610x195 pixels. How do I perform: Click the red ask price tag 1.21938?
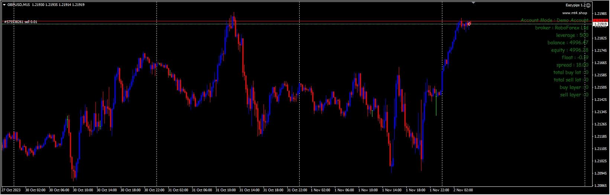(600, 21)
